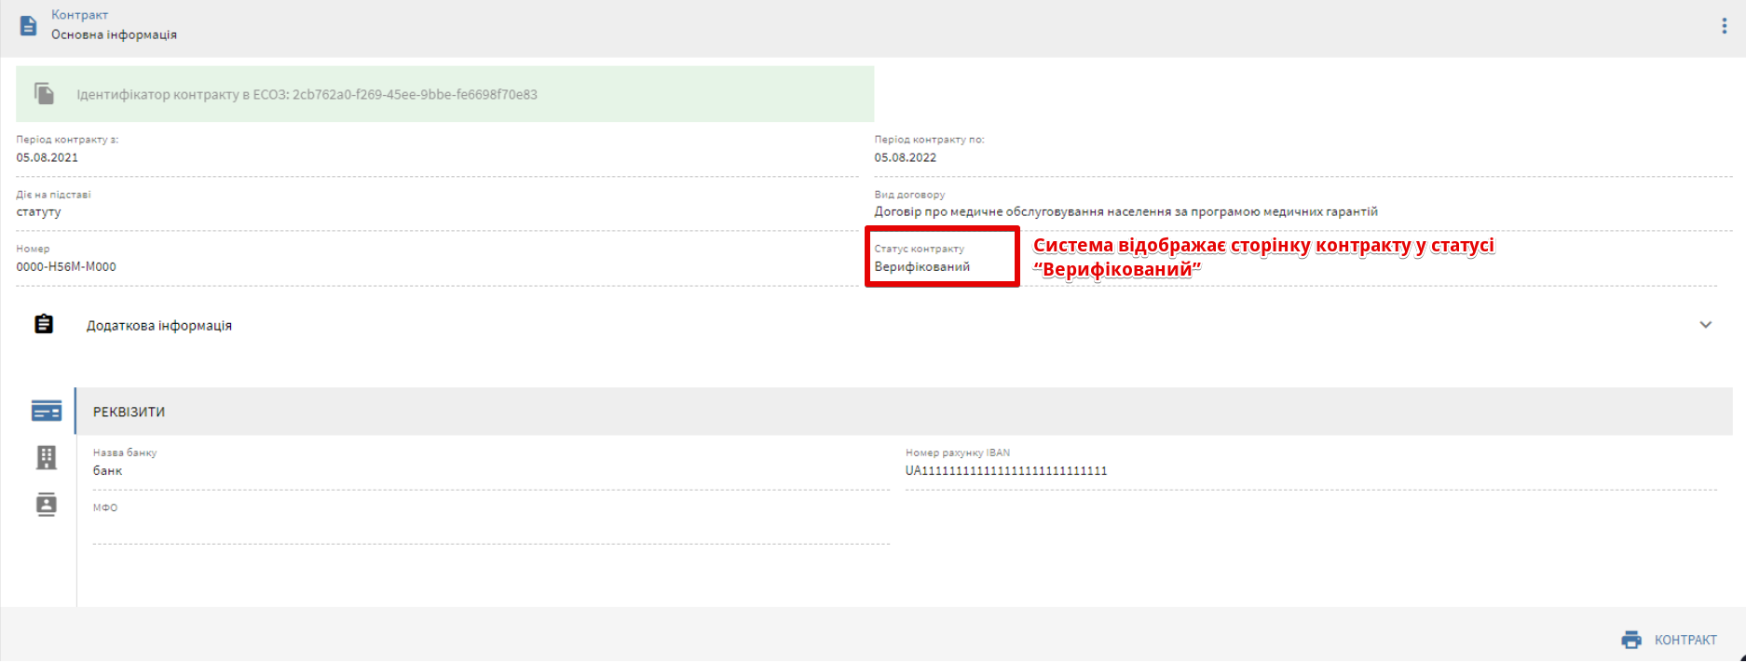The image size is (1746, 662).
Task: Click the contract number 0000-H56M-M000 field
Action: point(66,266)
